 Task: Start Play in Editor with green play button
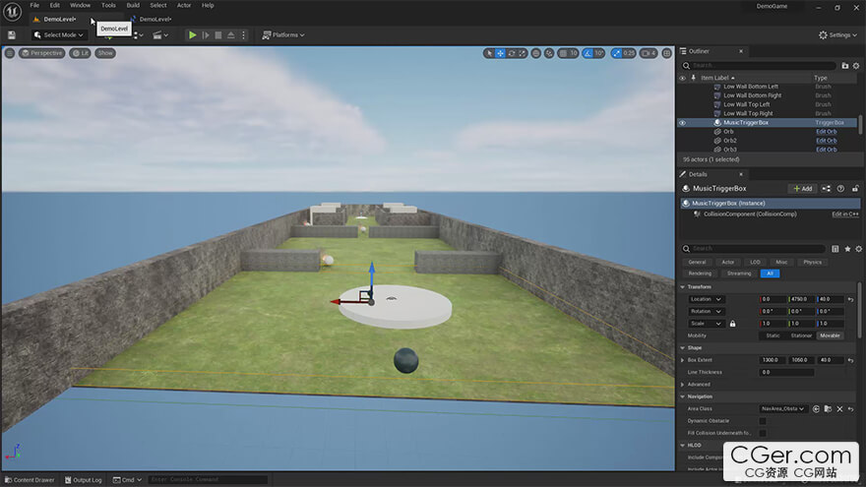tap(192, 34)
